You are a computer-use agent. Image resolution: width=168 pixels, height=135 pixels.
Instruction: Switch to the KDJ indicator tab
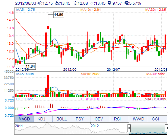coord(42,119)
